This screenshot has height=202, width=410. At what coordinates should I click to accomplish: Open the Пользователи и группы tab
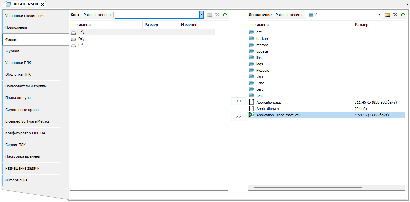26,86
